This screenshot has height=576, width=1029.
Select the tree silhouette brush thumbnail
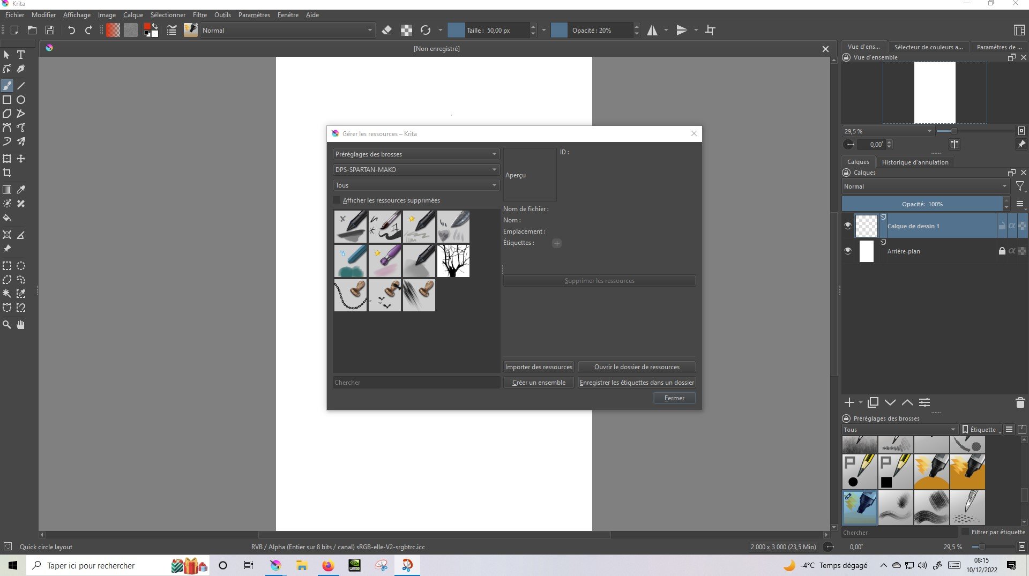(453, 261)
